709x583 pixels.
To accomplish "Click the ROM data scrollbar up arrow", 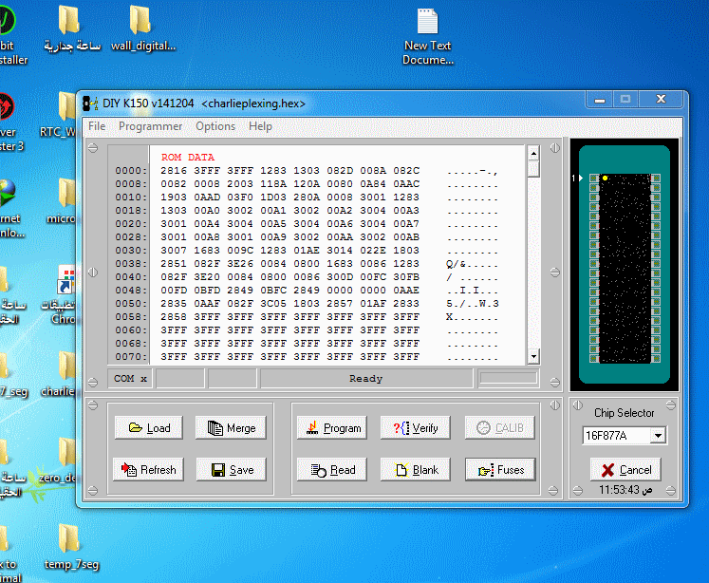I will coord(533,153).
